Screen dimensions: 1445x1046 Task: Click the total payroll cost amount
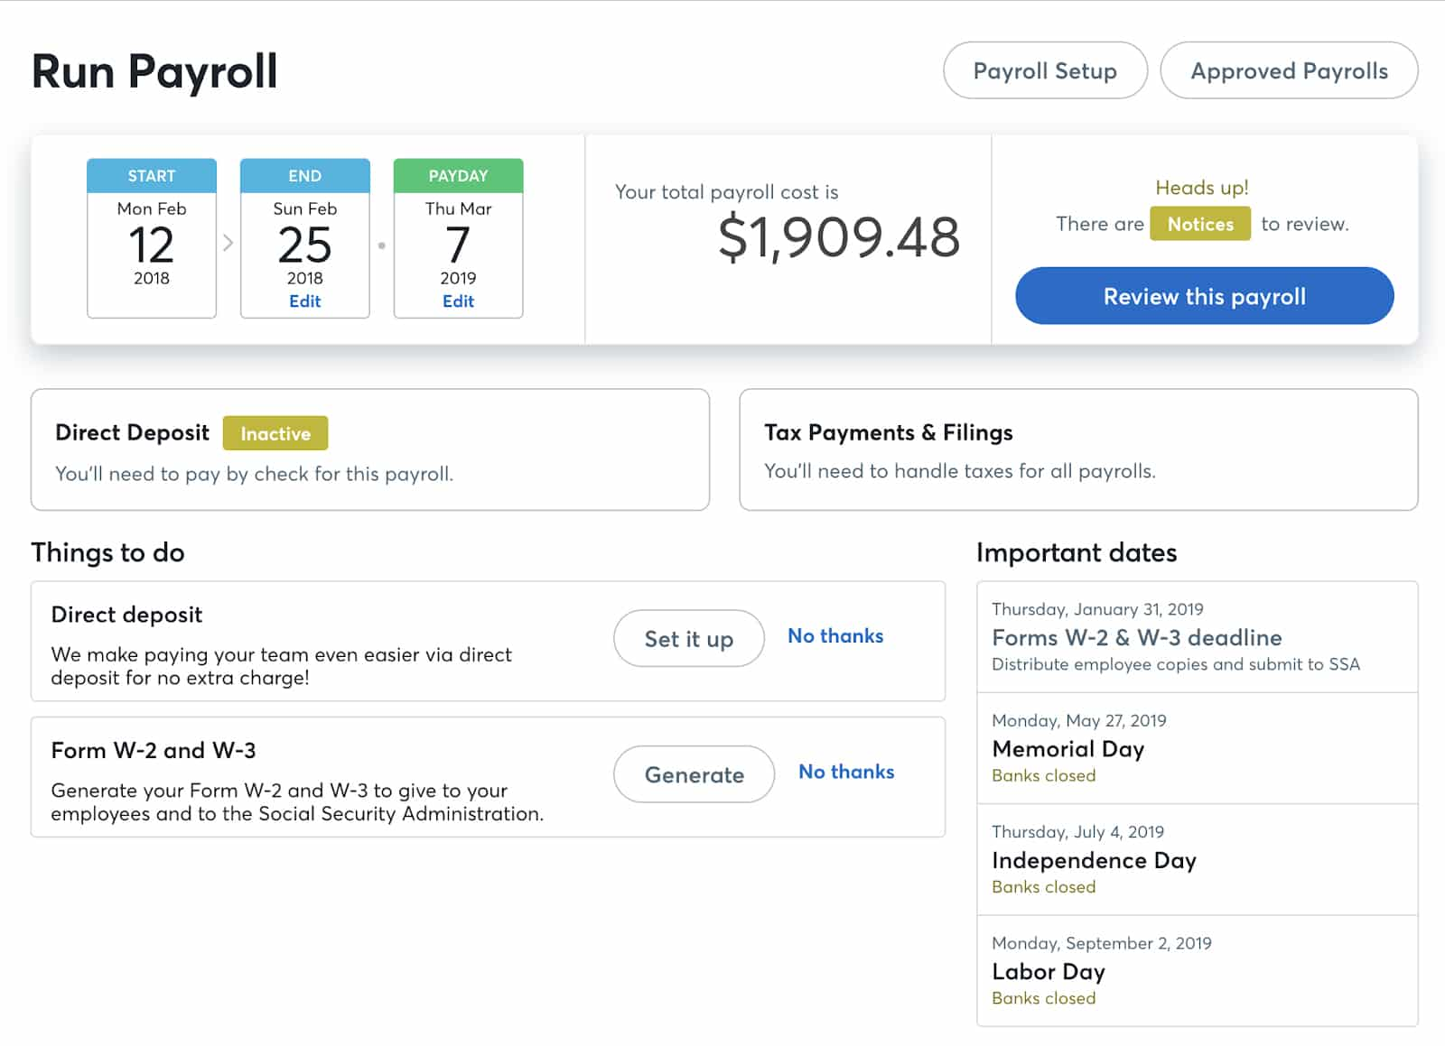coord(840,236)
